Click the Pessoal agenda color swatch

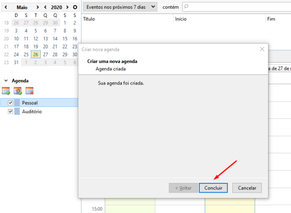coord(17,103)
